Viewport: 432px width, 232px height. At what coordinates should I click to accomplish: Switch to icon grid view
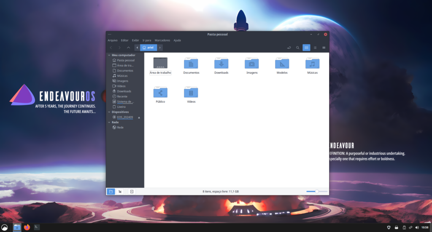[306, 48]
